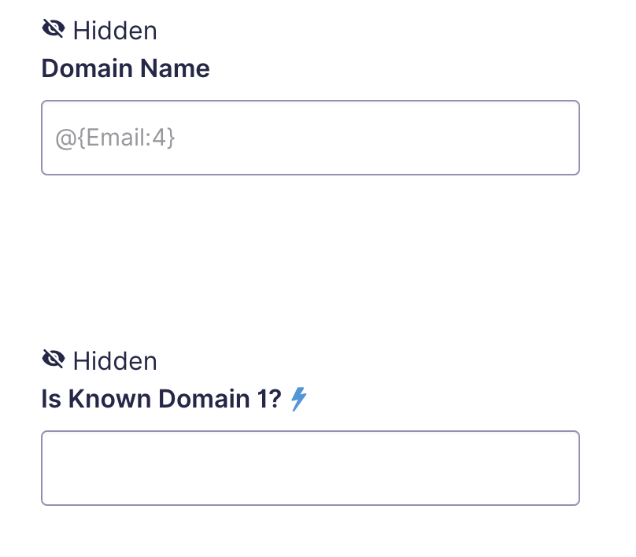Select the Domain Name input field
Image resolution: width=636 pixels, height=557 pixels.
[310, 138]
